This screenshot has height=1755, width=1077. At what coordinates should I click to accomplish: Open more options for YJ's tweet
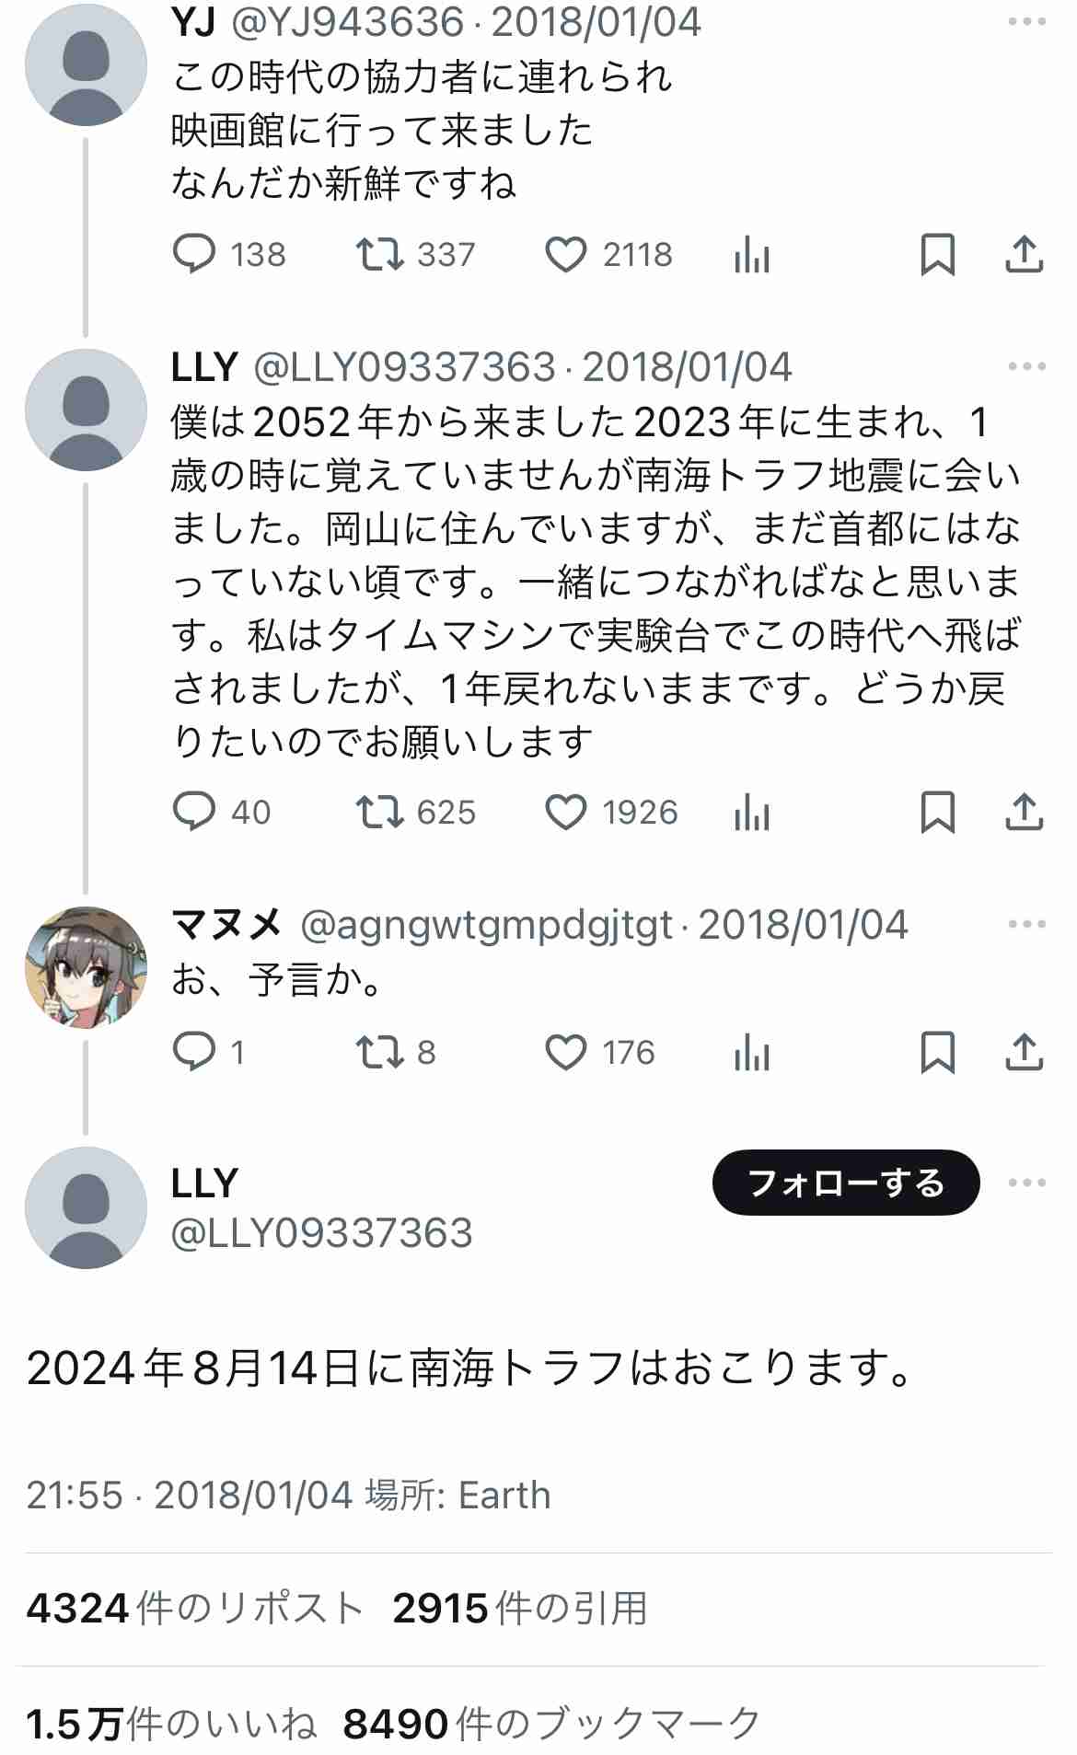(1026, 21)
